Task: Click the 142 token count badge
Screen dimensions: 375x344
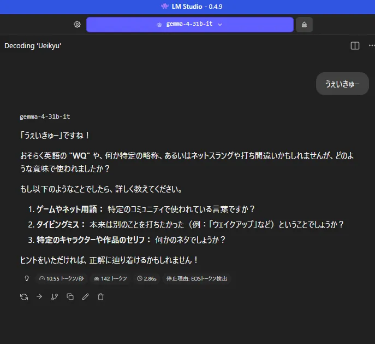Action: [x=110, y=278]
